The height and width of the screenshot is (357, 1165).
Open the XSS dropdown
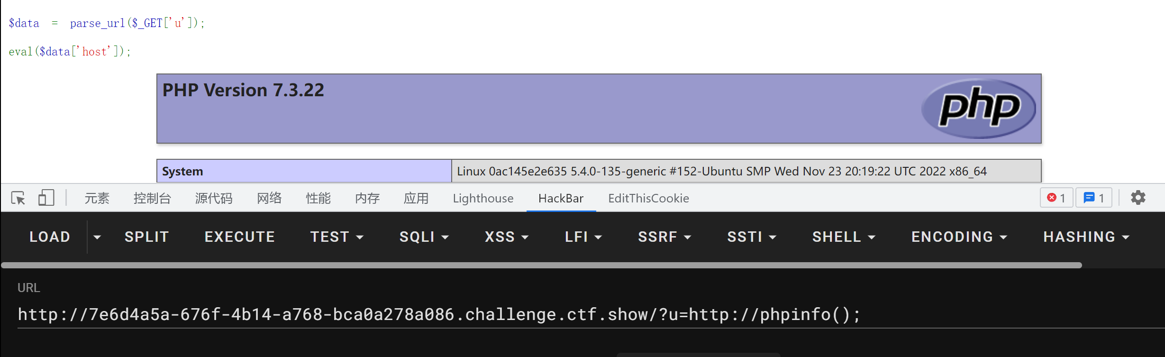point(506,237)
